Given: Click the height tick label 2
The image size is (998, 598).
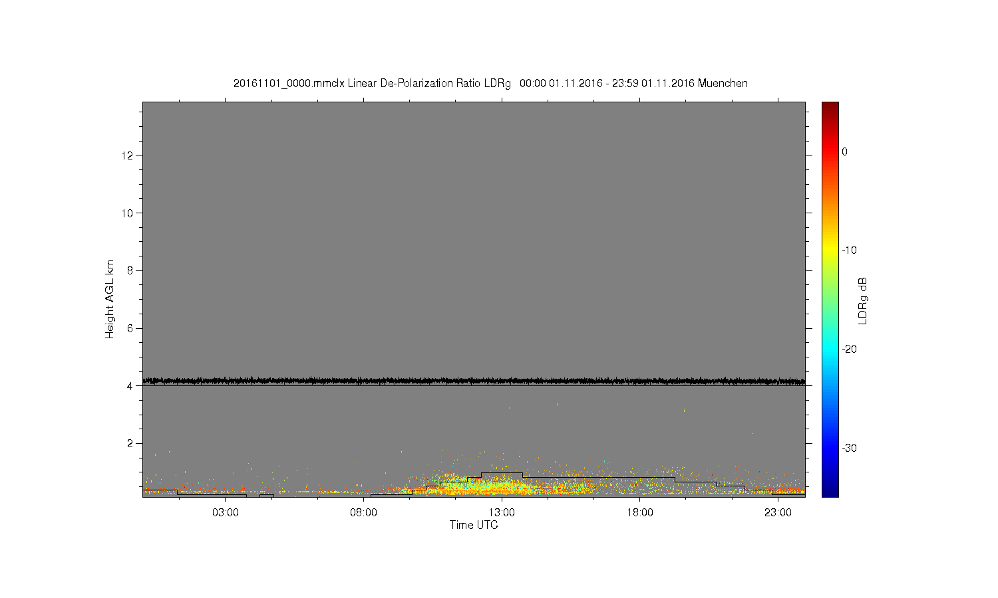Looking at the screenshot, I should (x=130, y=443).
